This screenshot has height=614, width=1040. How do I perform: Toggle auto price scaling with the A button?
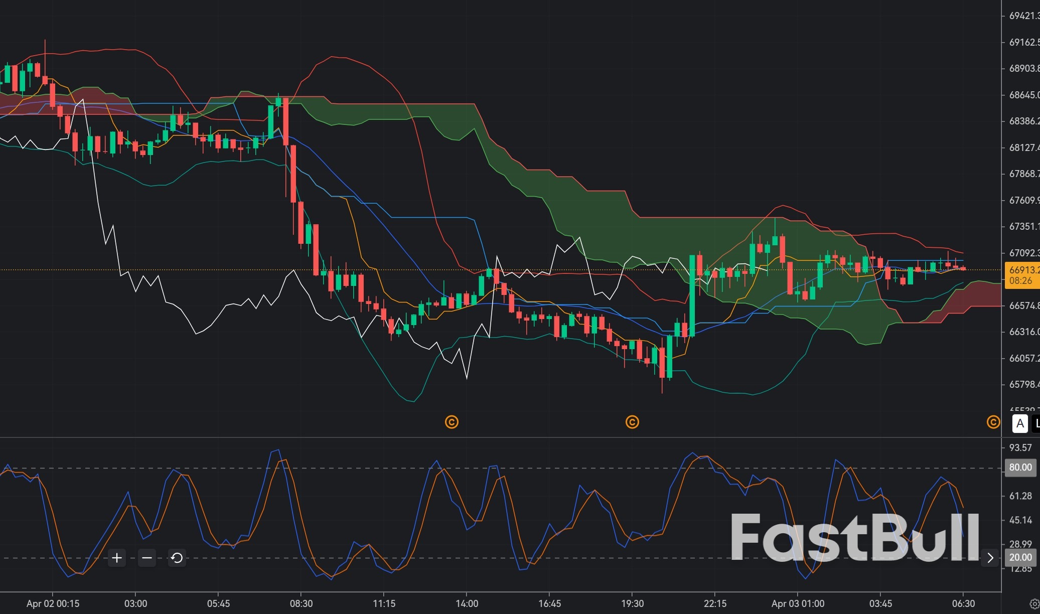coord(1020,424)
